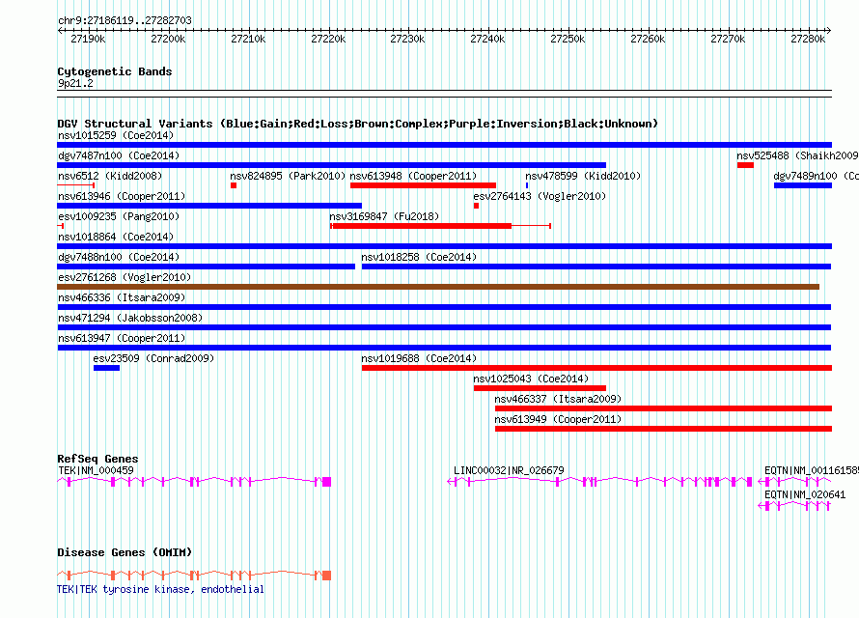Screen dimensions: 859x618
Task: Open the TEK tyrosine kinase, endothelial link
Action: pos(160,589)
